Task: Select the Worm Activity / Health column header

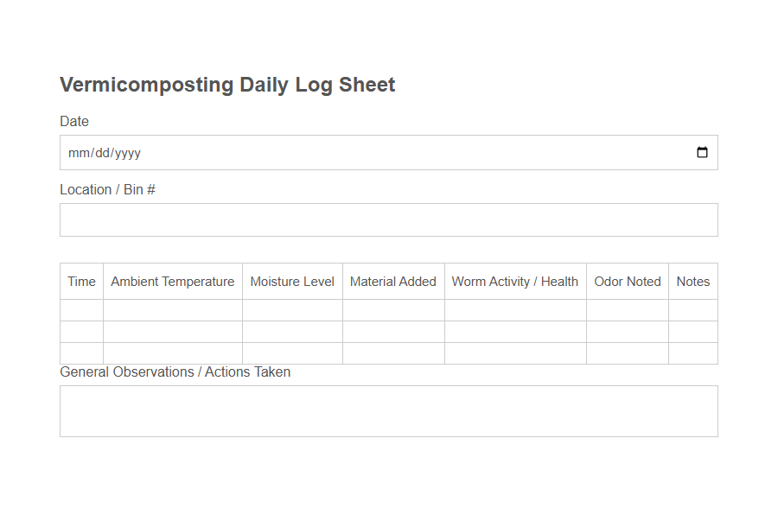Action: click(515, 281)
